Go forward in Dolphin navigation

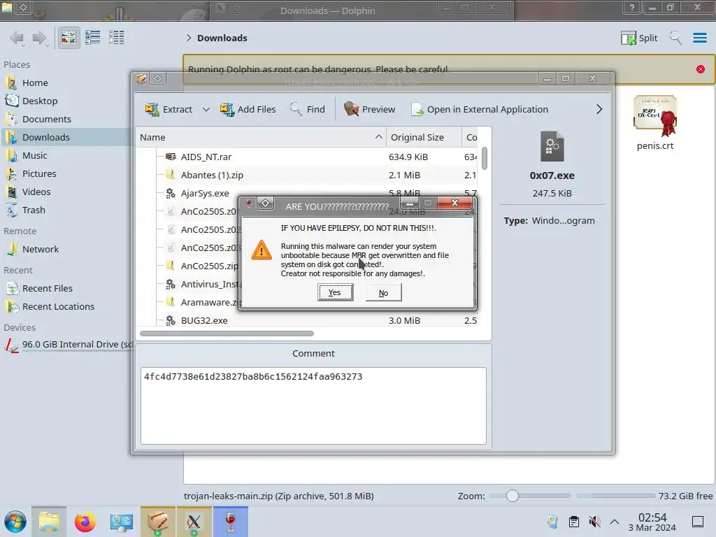tap(40, 38)
